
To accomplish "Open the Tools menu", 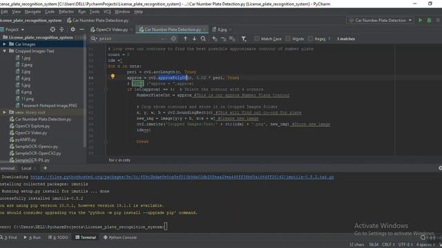I will [x=95, y=12].
